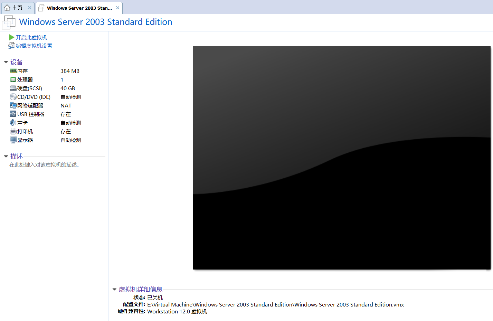The image size is (493, 321).
Task: Click the 自动检测 value for 显示器
Action: pos(71,140)
